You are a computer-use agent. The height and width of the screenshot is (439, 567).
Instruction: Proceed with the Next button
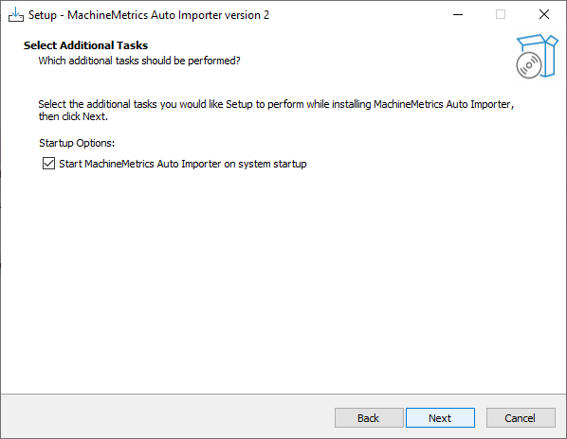(x=440, y=418)
